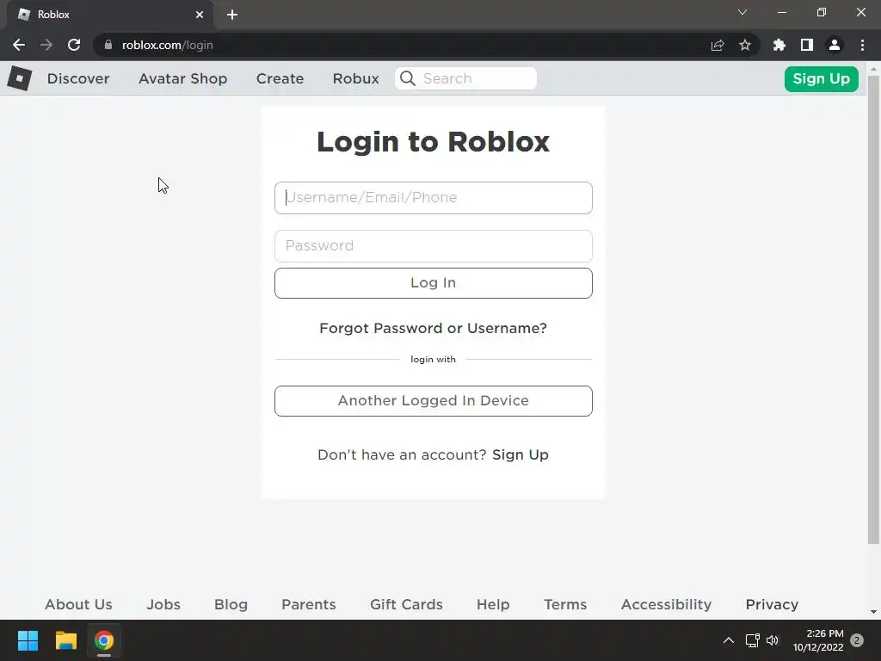Click the green Sign Up button
Image resolution: width=881 pixels, height=661 pixels.
(821, 78)
